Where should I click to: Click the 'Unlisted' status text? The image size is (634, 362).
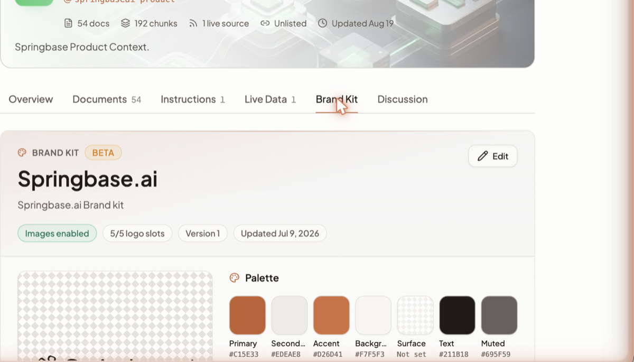point(290,23)
